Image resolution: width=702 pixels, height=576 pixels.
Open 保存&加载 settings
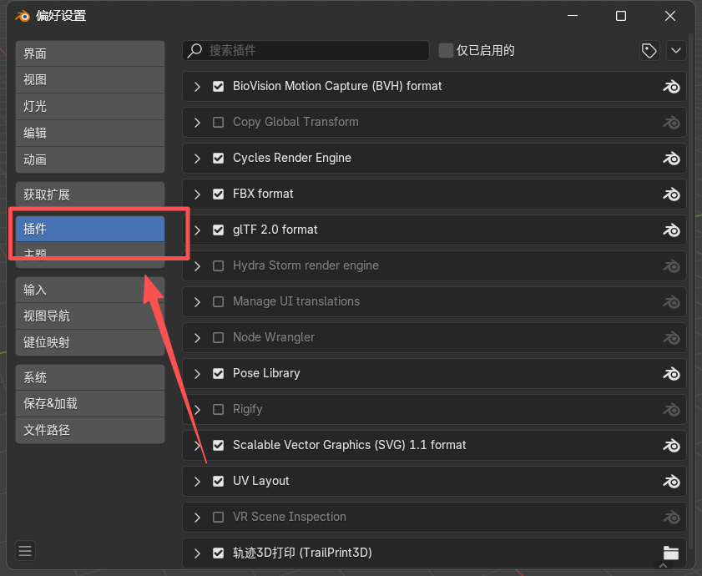click(90, 403)
